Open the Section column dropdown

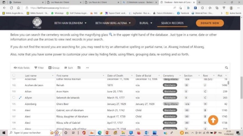click(199, 75)
